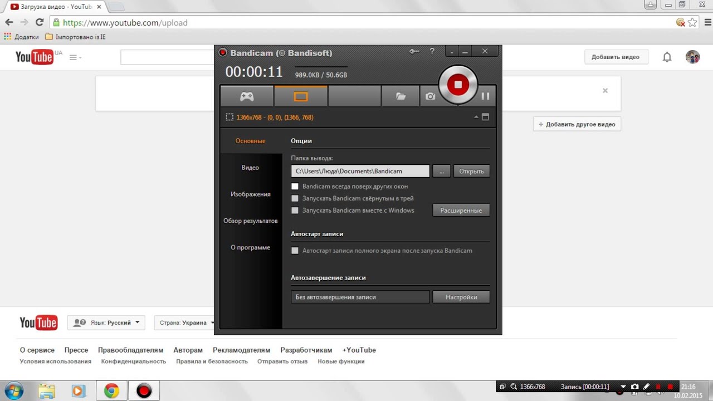Open the Правообладателям footer link
This screenshot has width=713, height=401.
131,350
